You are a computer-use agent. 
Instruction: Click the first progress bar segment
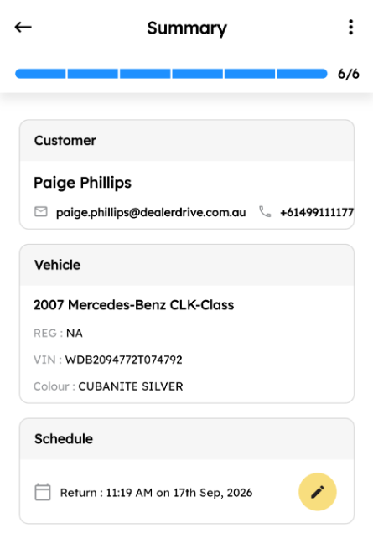point(40,74)
